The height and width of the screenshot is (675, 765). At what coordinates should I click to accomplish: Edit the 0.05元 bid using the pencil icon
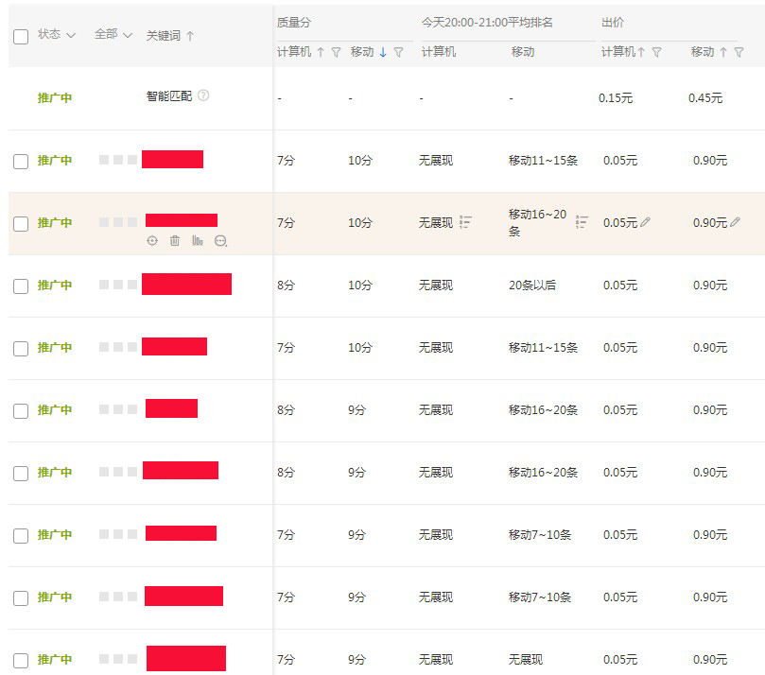(x=645, y=222)
